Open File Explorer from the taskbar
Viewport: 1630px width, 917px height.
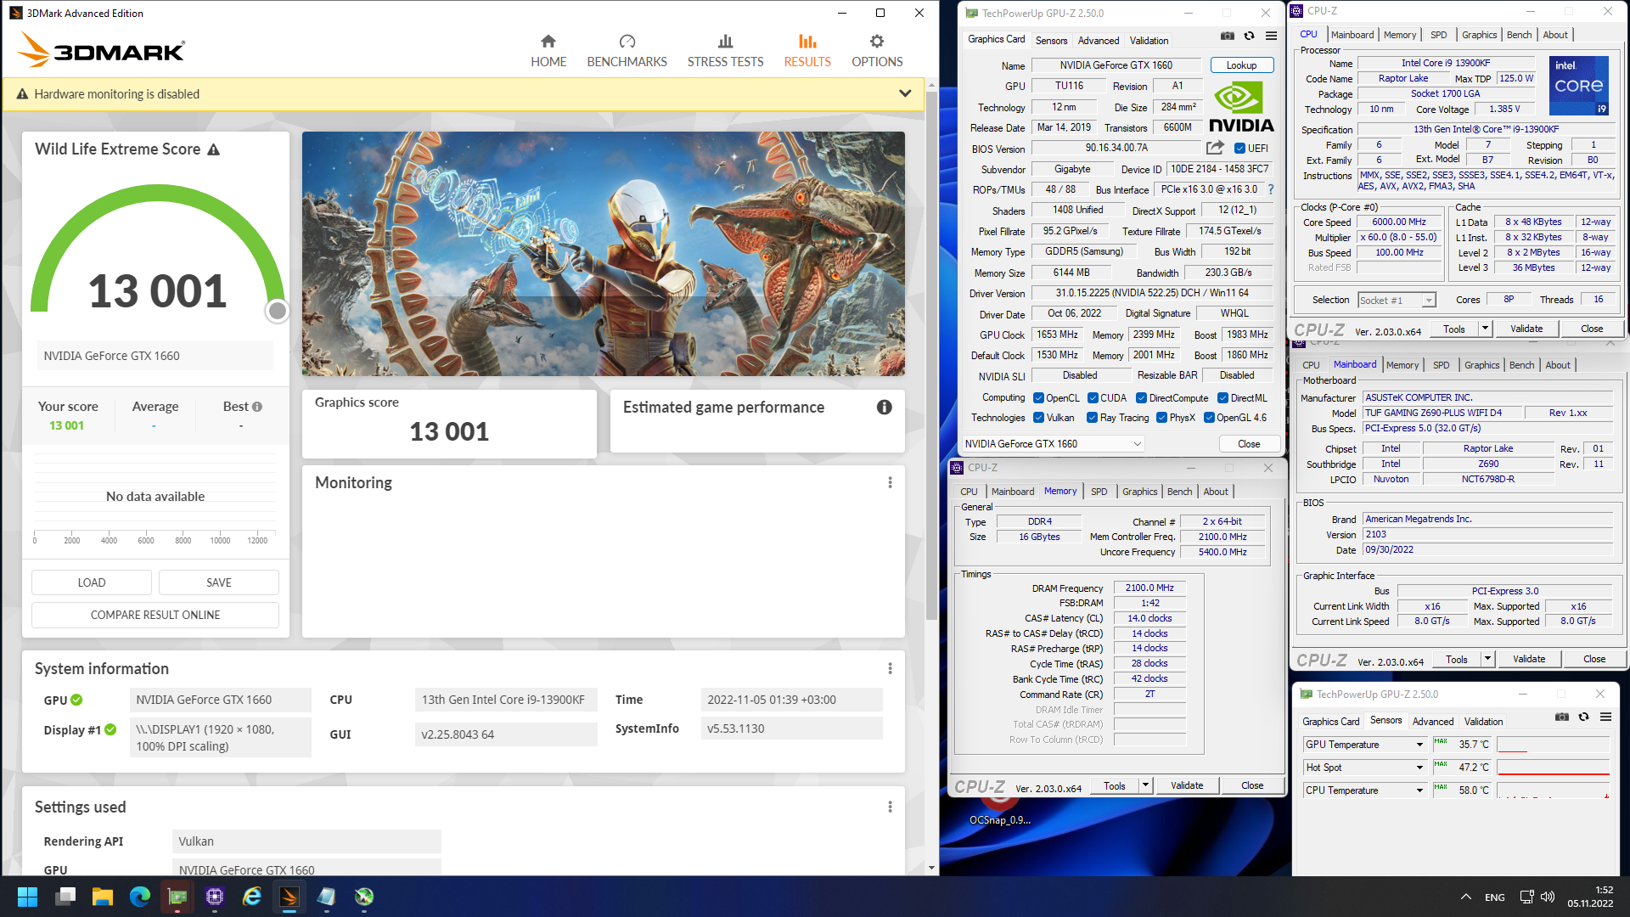coord(103,897)
